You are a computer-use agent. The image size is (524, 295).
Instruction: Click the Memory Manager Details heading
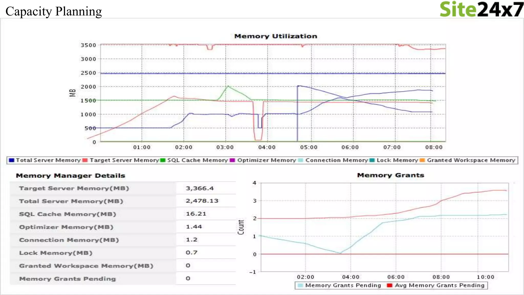tap(71, 176)
